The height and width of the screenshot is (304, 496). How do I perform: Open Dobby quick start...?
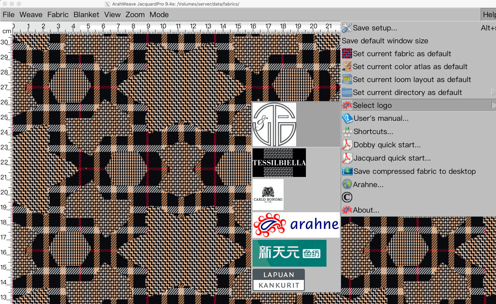pos(418,144)
